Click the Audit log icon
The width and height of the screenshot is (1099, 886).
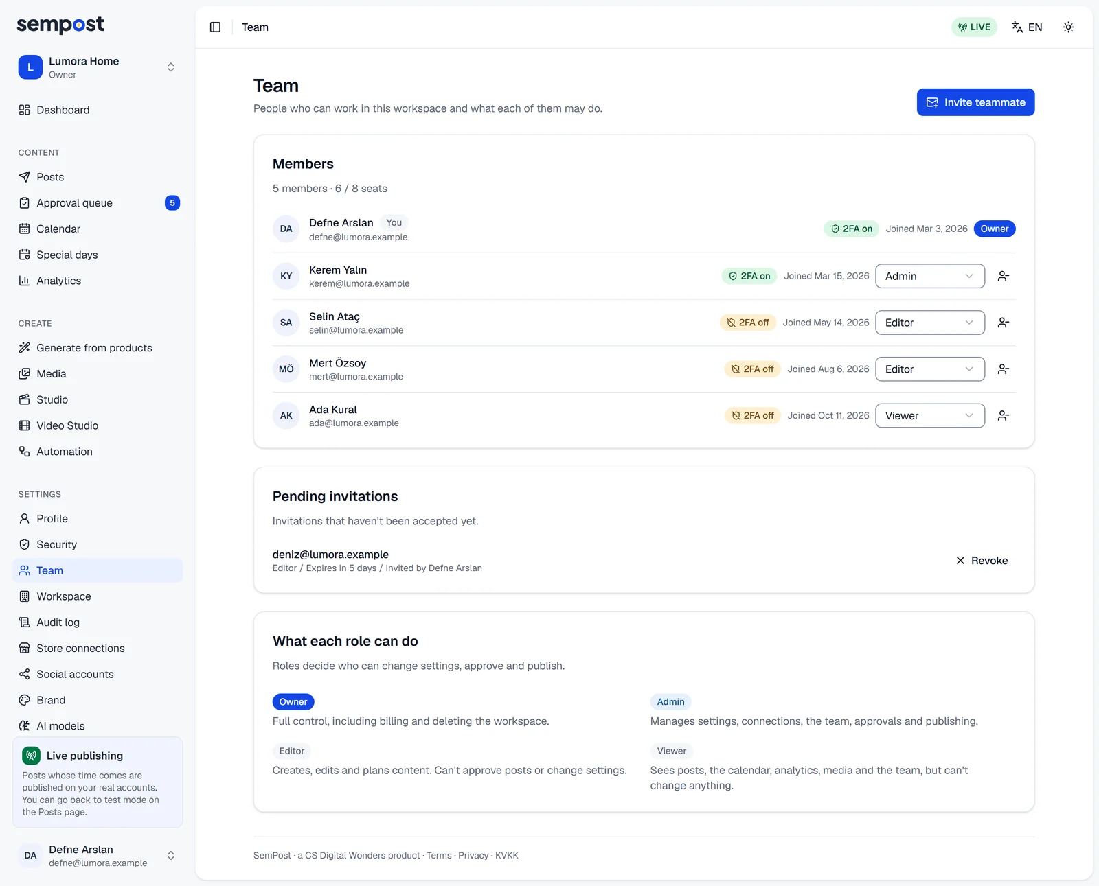pos(25,622)
